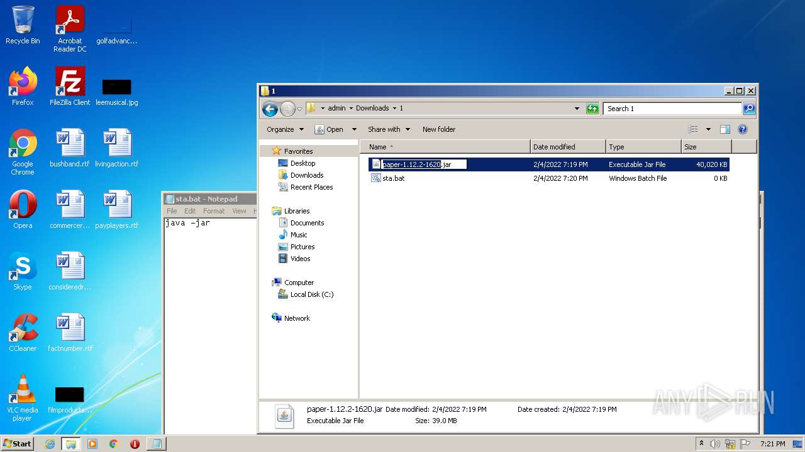
Task: Open the Pictures library
Action: coord(302,247)
